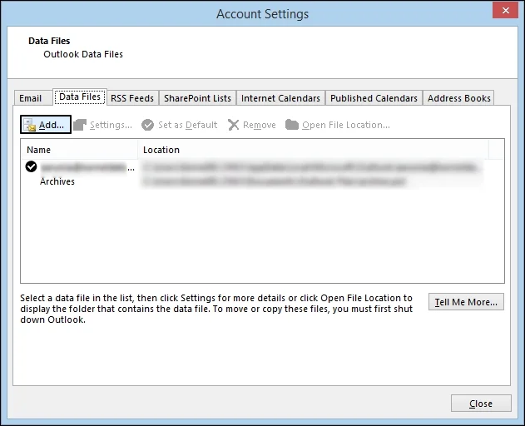Click the Set as Default checkmark icon
The width and height of the screenshot is (525, 426).
(x=147, y=125)
